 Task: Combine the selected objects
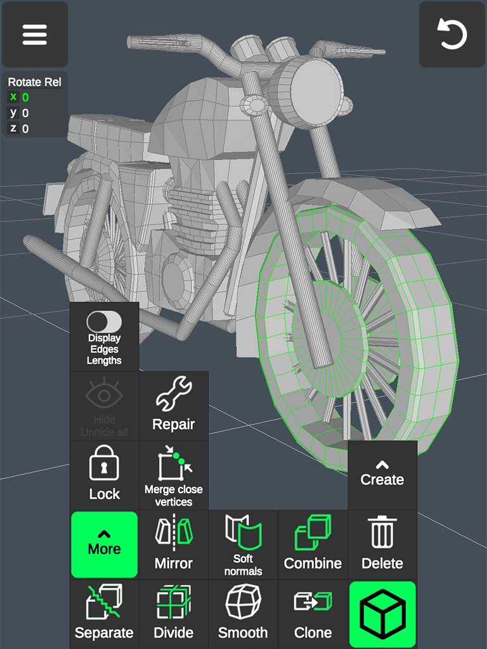pyautogui.click(x=313, y=545)
